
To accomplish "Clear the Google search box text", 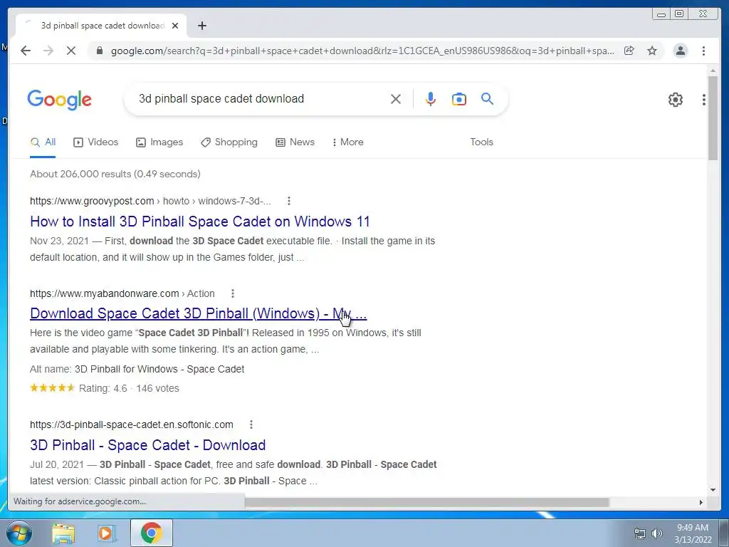I will pyautogui.click(x=396, y=98).
